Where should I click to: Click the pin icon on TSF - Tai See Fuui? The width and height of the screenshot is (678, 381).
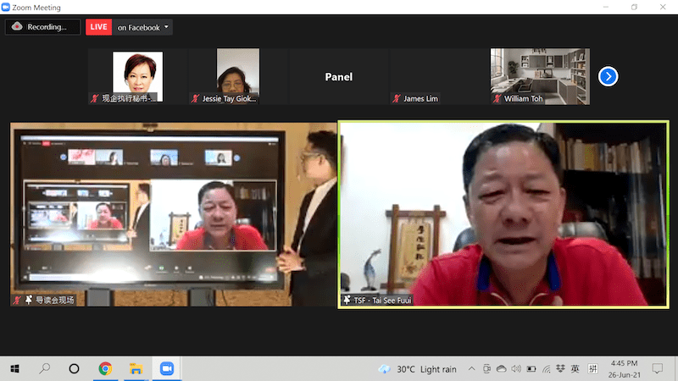click(347, 300)
